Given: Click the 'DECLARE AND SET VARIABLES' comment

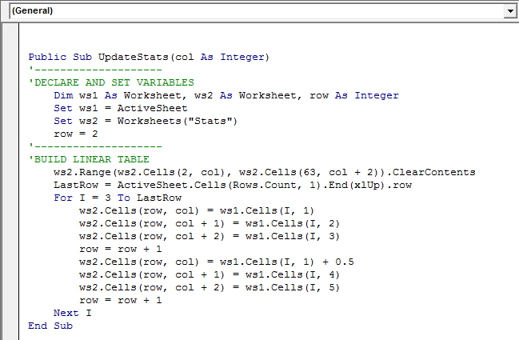Looking at the screenshot, I should click(x=112, y=82).
